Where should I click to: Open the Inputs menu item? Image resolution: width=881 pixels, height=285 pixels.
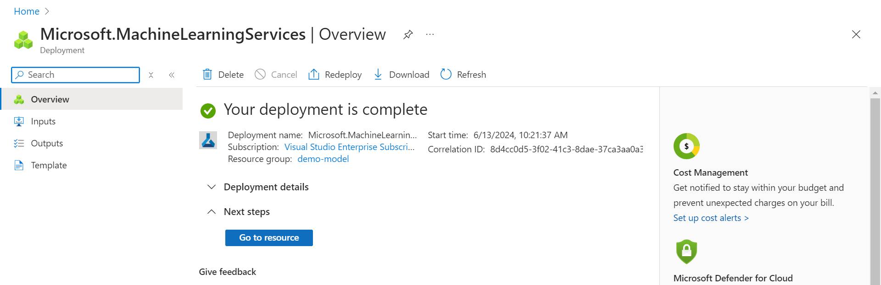(x=91, y=121)
